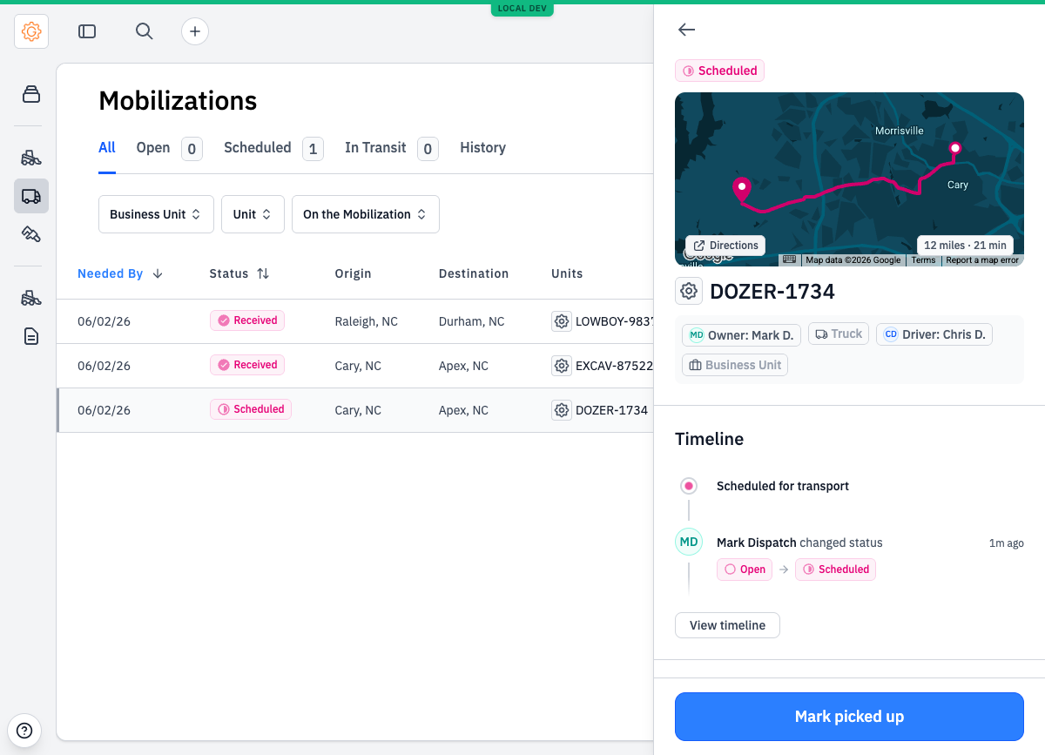Viewport: 1045px width, 755px height.
Task: Select the truck mobilizations sidebar icon
Action: (31, 196)
